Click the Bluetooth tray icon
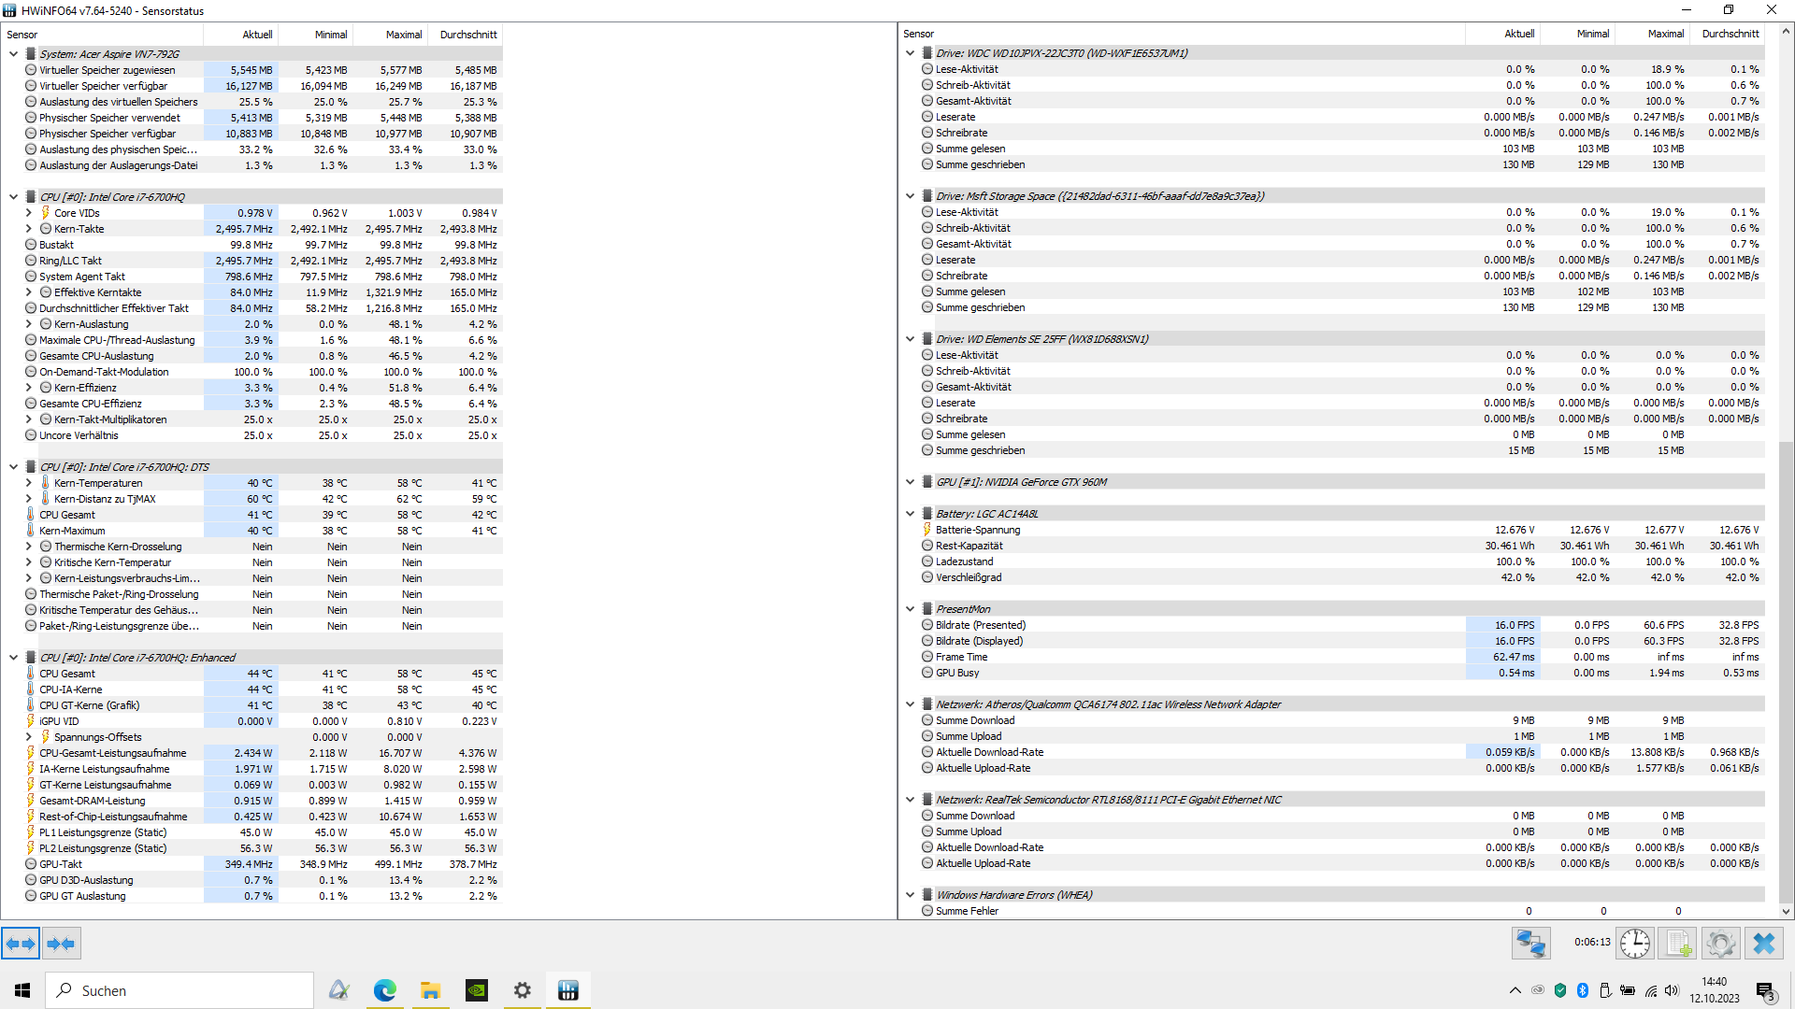The image size is (1795, 1009). (1583, 990)
